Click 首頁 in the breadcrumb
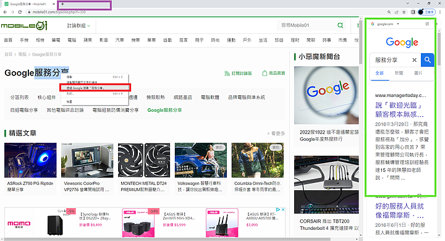This screenshot has height=241, width=445. (x=8, y=54)
